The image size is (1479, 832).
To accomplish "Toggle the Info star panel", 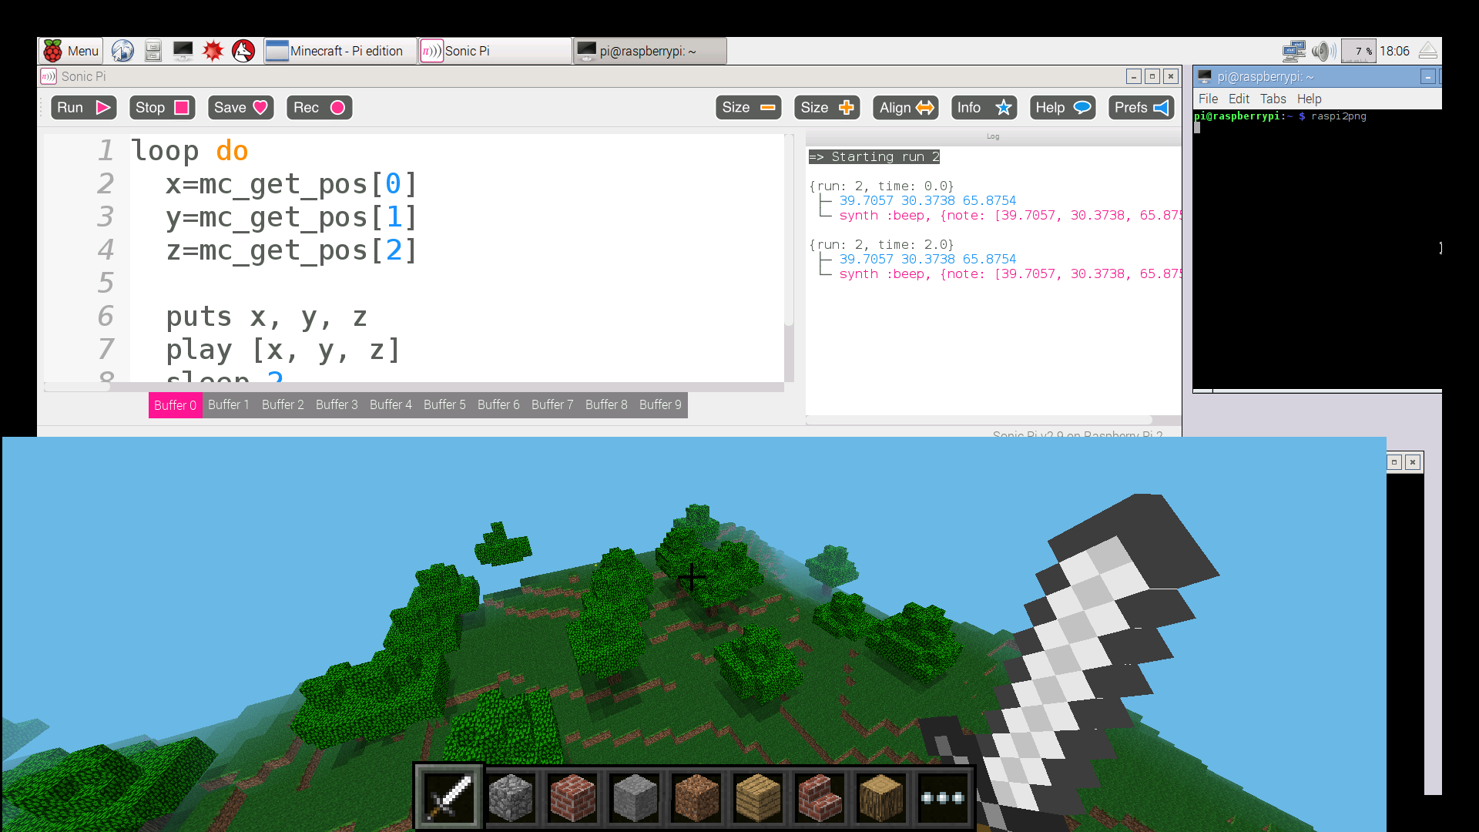I will [984, 108].
